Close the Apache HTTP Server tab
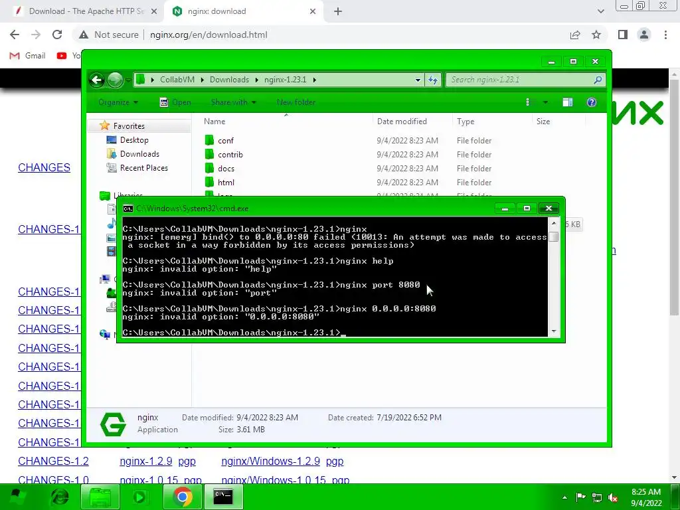680x510 pixels. pyautogui.click(x=154, y=11)
